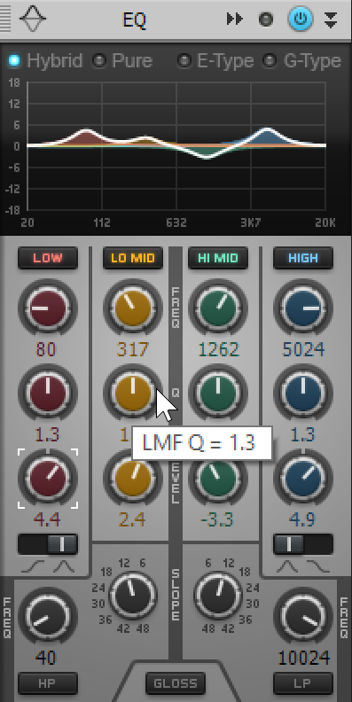Open the header dropdown arrow menu
Screen dimensions: 352x702
[x=331, y=19]
